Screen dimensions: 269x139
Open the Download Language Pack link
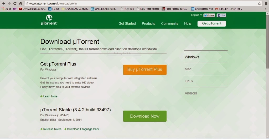(x=82, y=129)
